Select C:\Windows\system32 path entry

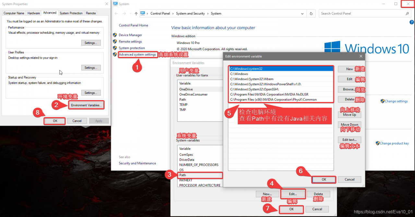(x=281, y=69)
